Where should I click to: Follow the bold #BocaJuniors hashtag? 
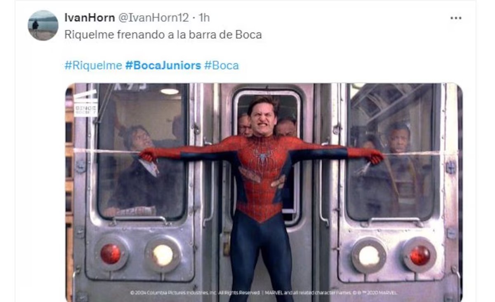(163, 66)
